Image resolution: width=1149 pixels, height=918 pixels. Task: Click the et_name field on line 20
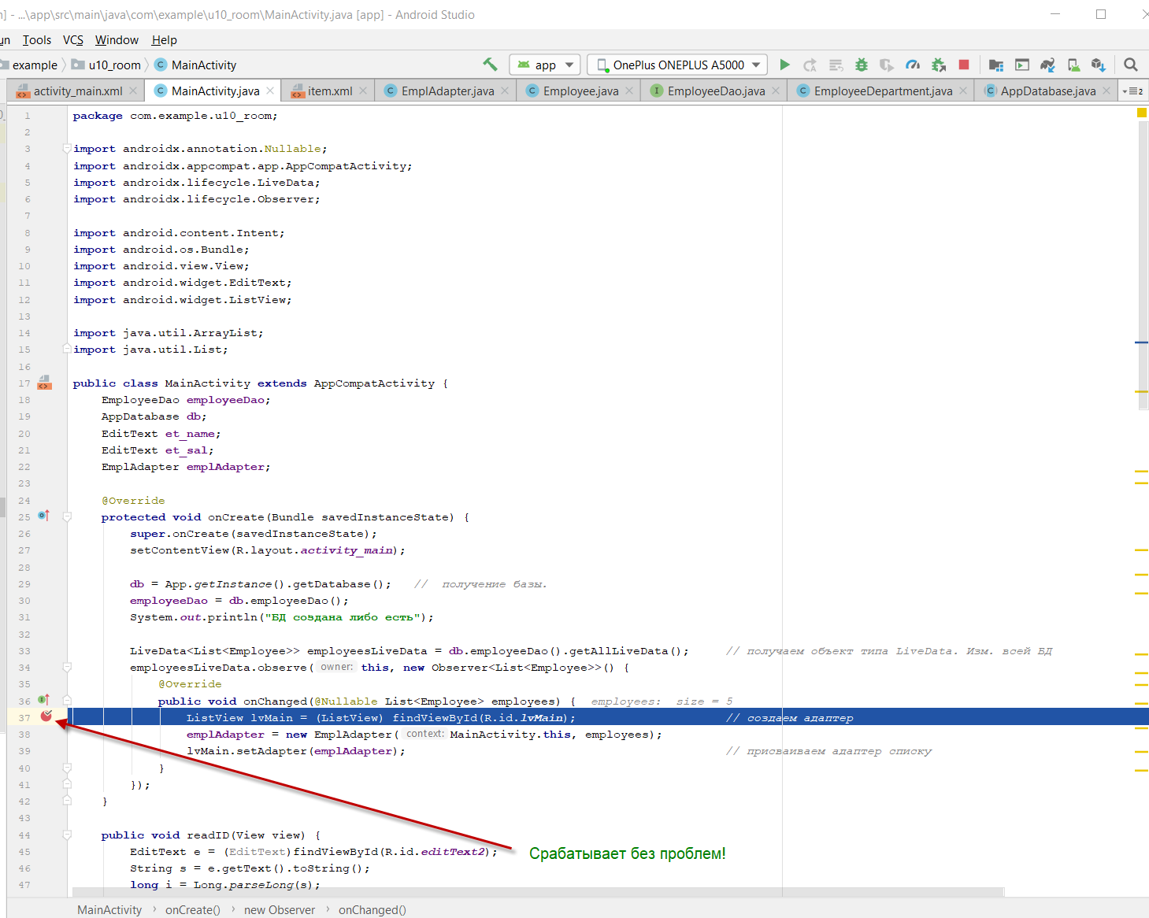click(190, 434)
